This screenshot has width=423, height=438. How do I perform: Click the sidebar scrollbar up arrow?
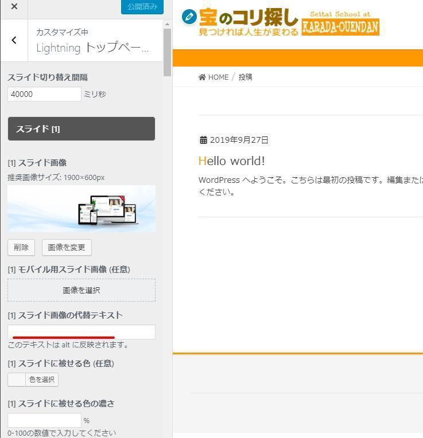click(167, 24)
